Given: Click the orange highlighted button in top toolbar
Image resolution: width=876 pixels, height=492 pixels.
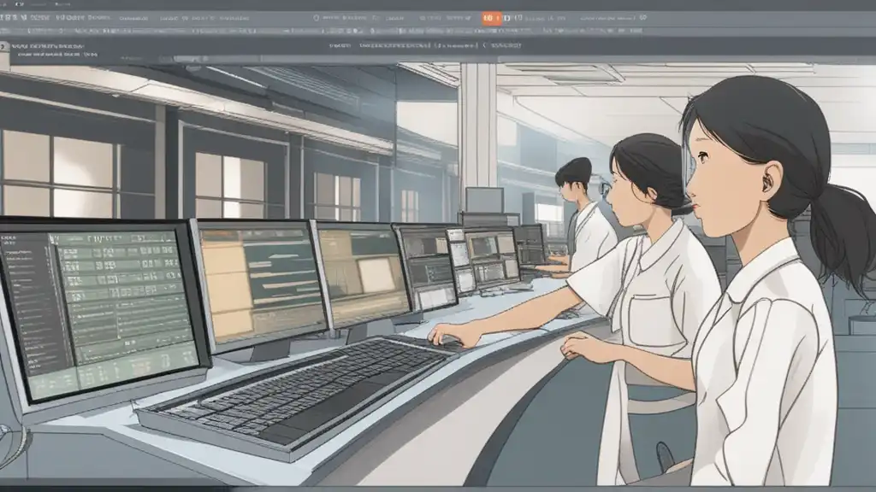Looking at the screenshot, I should click(492, 18).
